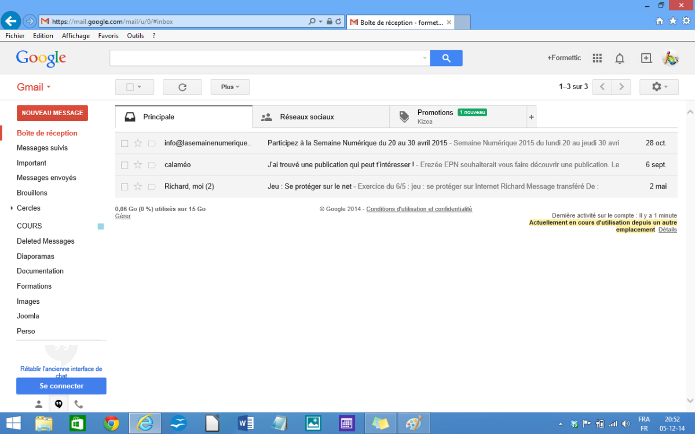The height and width of the screenshot is (434, 695).
Task: Open the Gérer storage link
Action: pos(123,216)
